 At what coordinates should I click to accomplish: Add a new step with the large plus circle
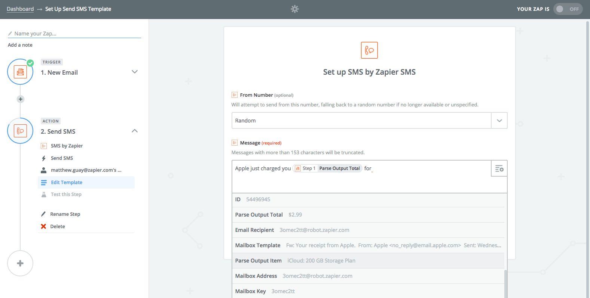pyautogui.click(x=20, y=263)
